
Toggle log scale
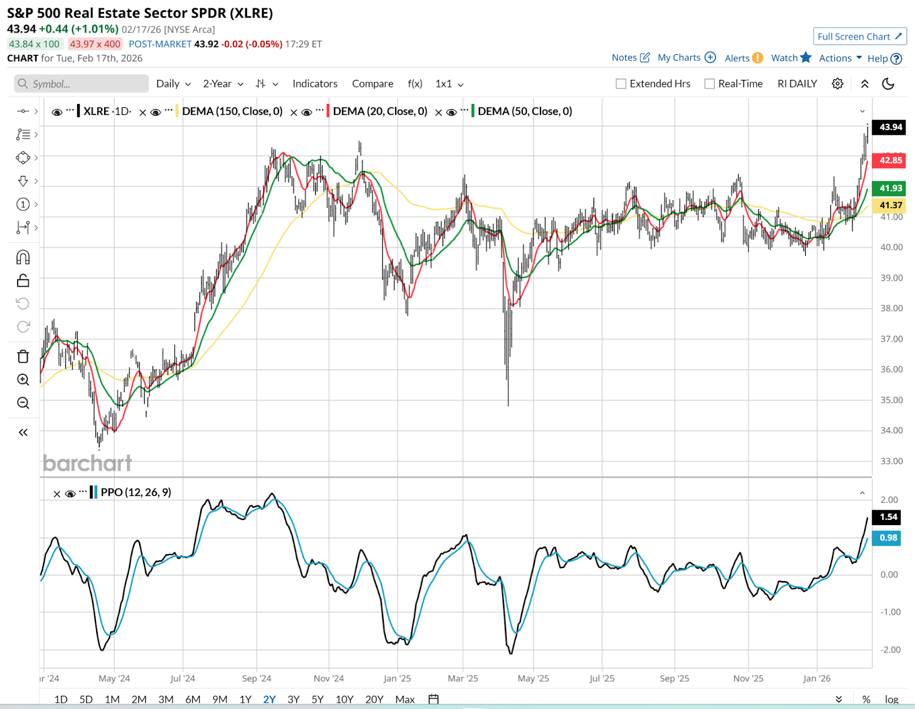(x=892, y=699)
